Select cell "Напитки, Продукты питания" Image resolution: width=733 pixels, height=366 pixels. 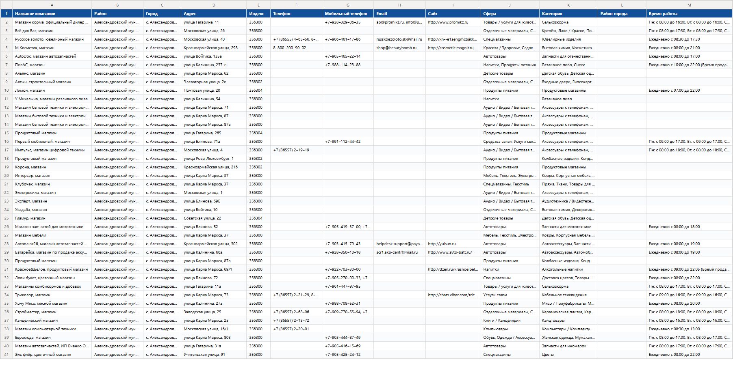[x=510, y=65]
